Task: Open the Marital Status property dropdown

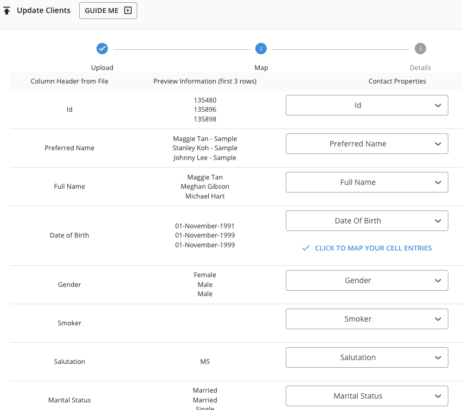Action: 366,396
